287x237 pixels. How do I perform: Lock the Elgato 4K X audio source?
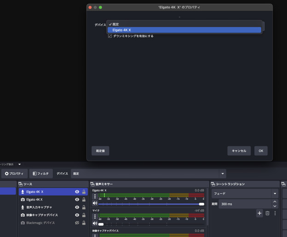point(84,192)
